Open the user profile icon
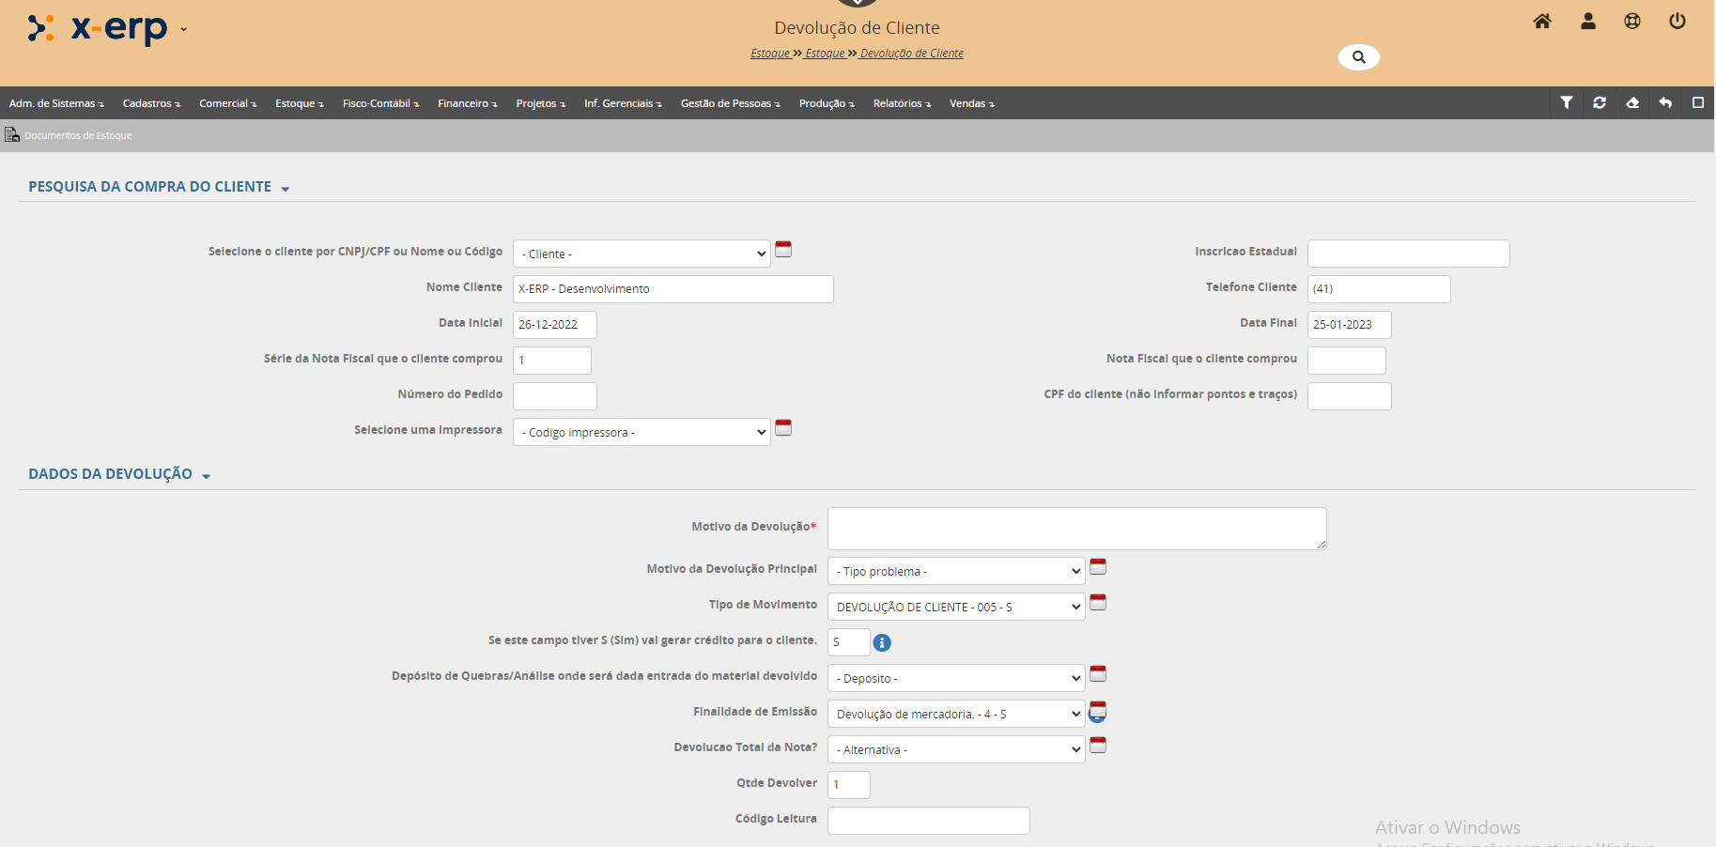 pos(1588,22)
